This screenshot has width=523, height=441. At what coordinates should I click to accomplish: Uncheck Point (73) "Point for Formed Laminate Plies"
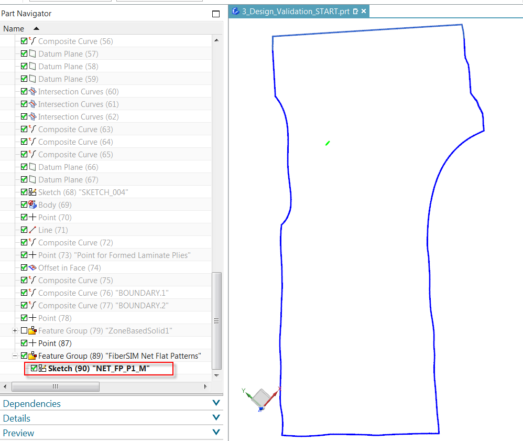[24, 255]
